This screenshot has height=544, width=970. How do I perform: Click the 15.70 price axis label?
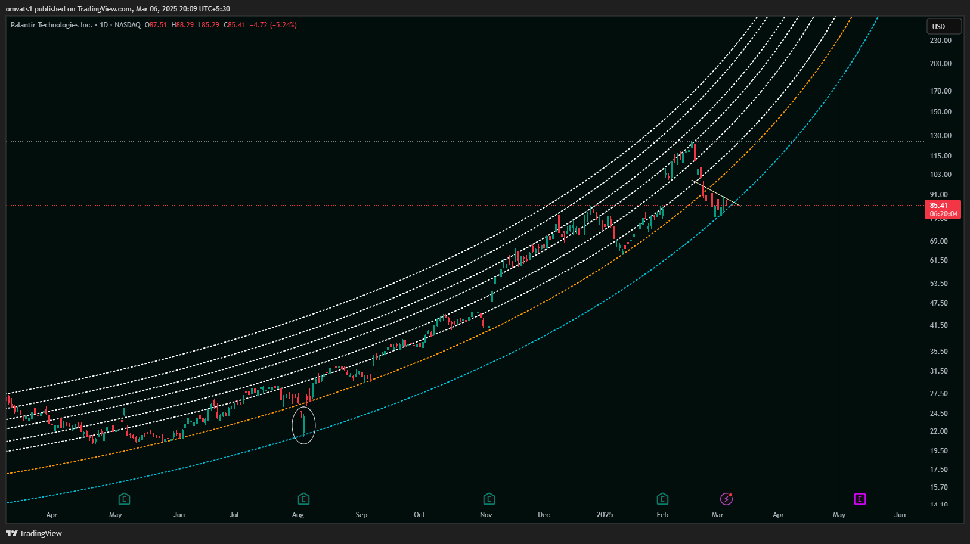939,487
